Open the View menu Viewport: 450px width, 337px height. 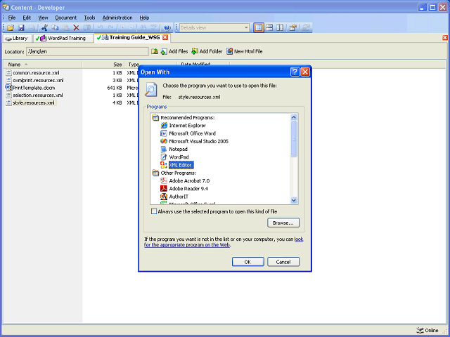(43, 18)
